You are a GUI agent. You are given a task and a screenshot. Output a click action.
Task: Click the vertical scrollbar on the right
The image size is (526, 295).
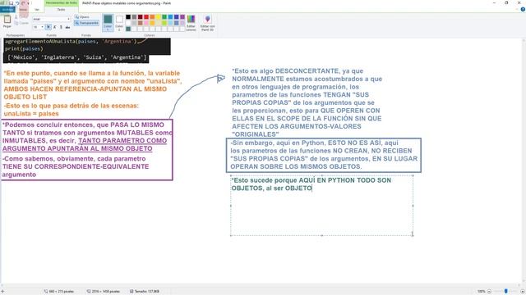click(x=524, y=161)
